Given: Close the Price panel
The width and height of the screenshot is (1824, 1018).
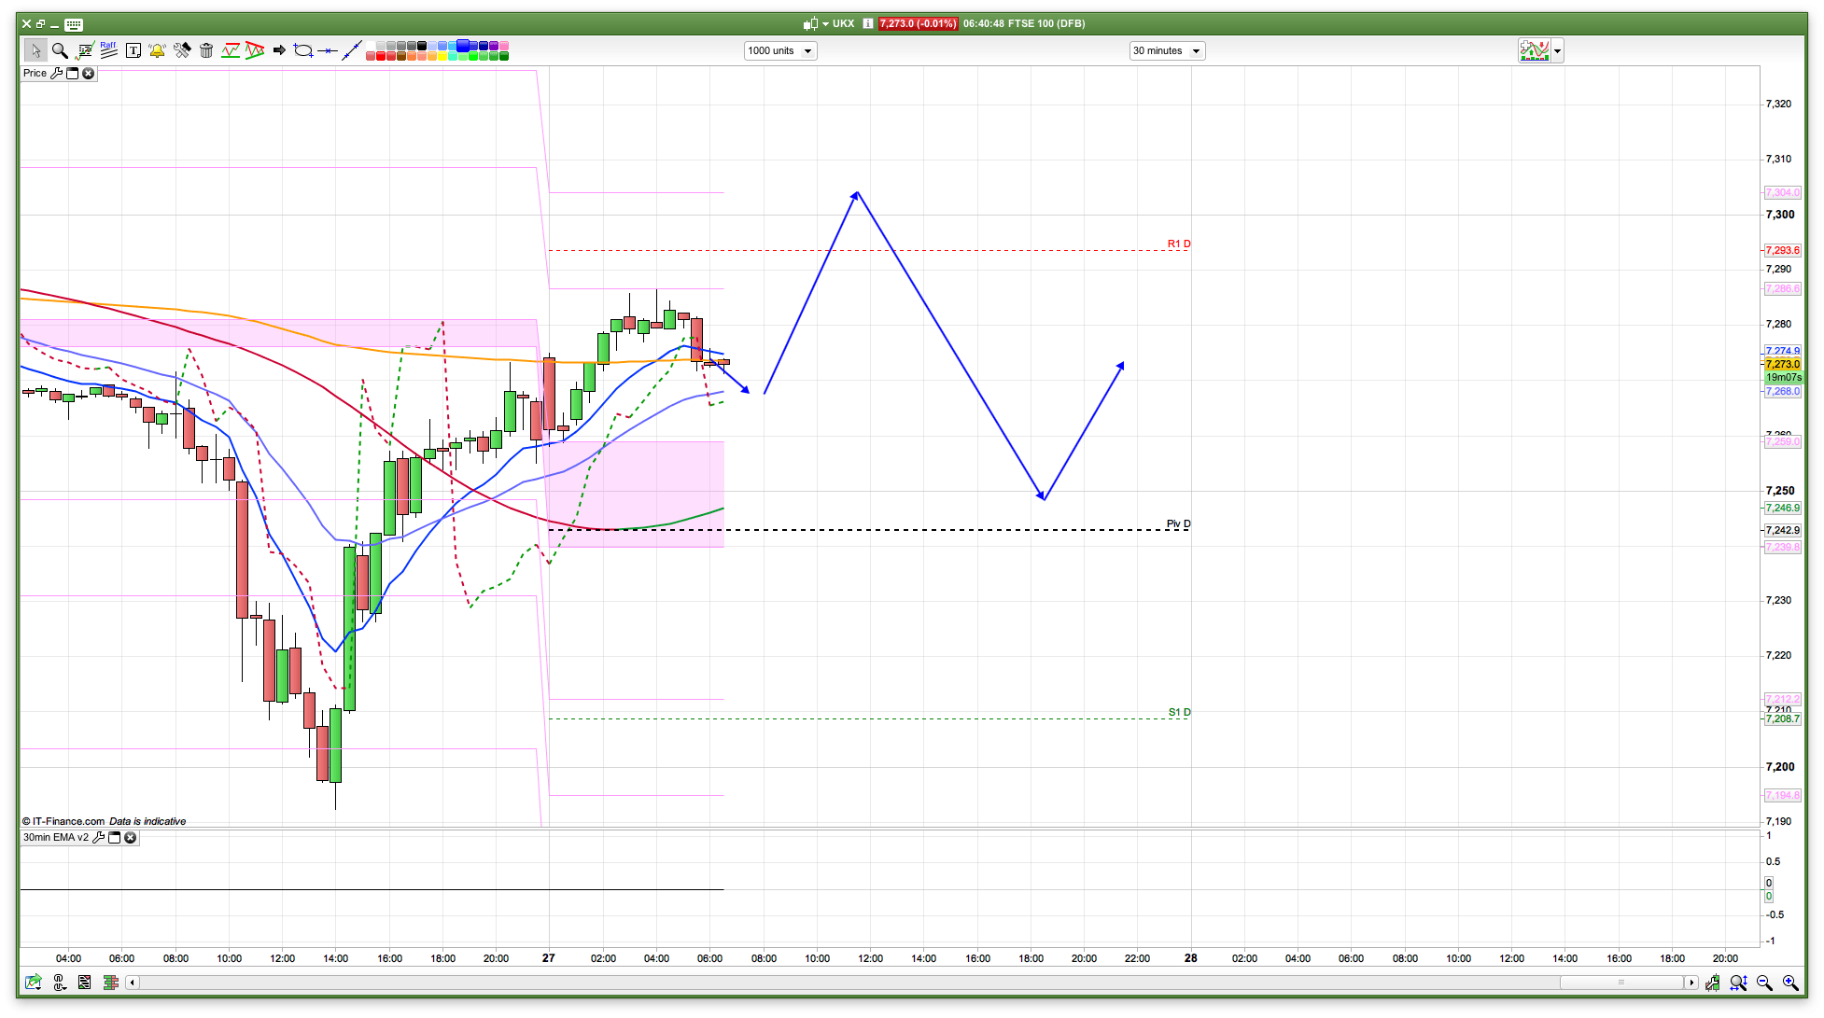Looking at the screenshot, I should point(89,73).
